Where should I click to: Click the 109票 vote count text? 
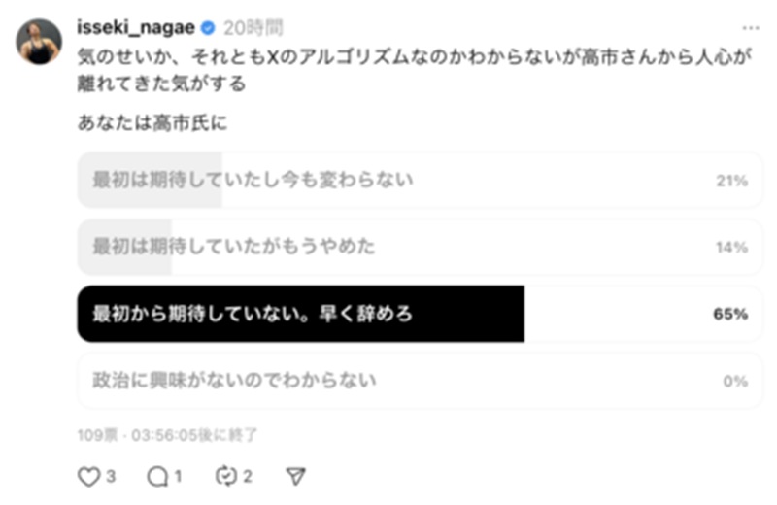(x=97, y=435)
